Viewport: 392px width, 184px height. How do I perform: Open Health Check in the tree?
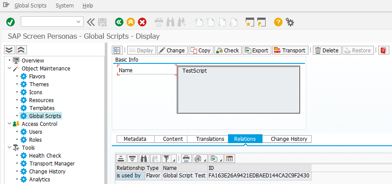(45, 156)
